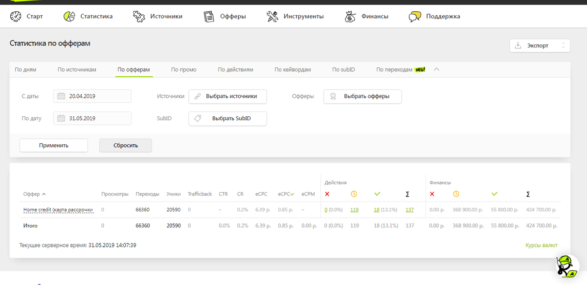Click the Инструменты tools icon
587x285 pixels.
(272, 16)
